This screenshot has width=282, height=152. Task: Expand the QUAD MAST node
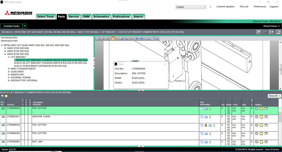(x=9, y=71)
